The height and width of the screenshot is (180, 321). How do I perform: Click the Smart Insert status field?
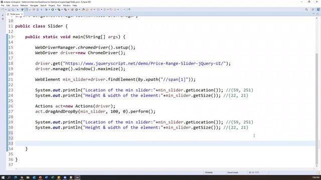(x=233, y=172)
